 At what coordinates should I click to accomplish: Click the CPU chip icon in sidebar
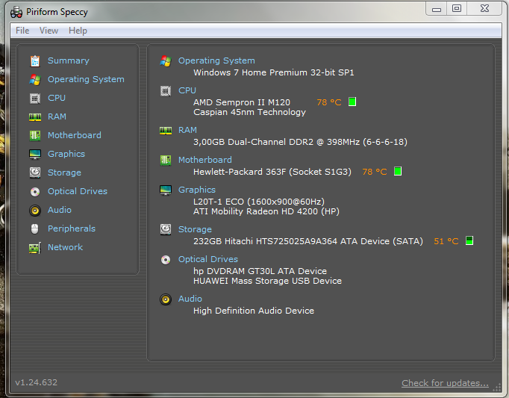click(x=35, y=98)
